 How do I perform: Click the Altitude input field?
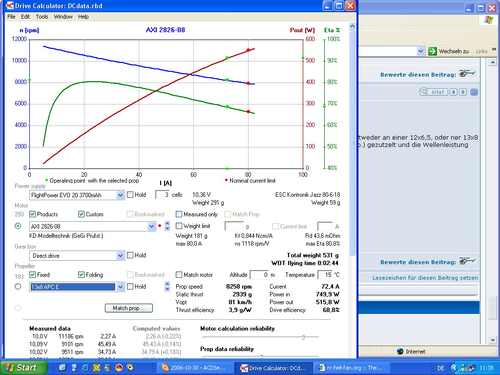pyautogui.click(x=259, y=274)
